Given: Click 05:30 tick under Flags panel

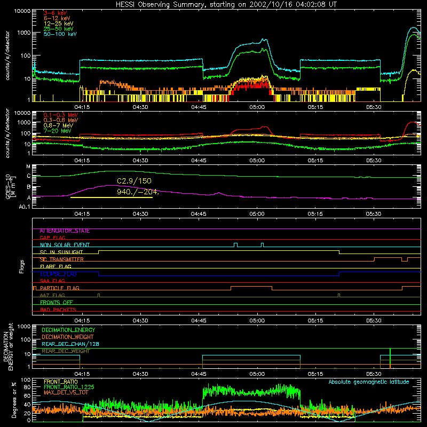Looking at the screenshot, I should (374, 321).
